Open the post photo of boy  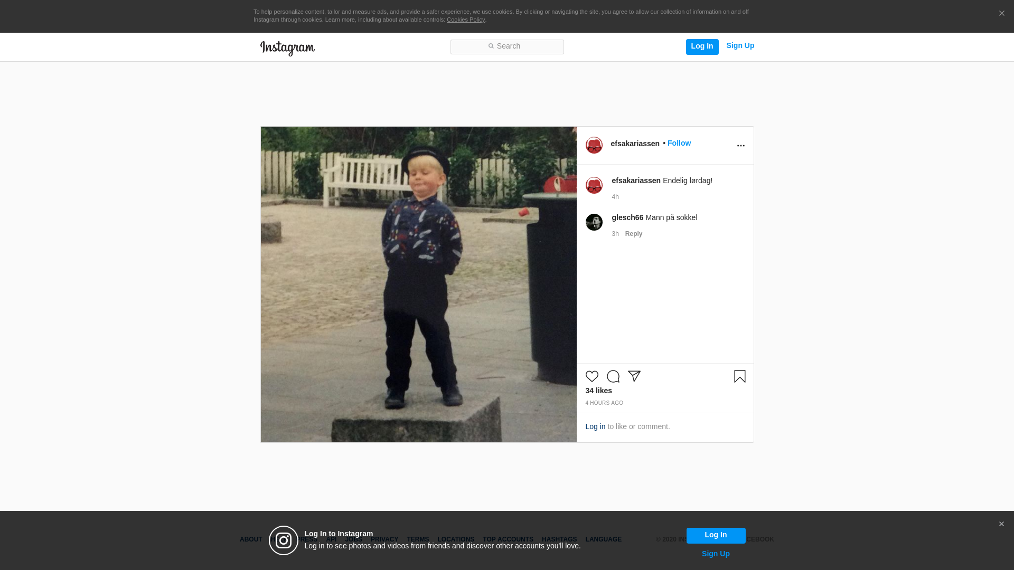[x=419, y=284]
